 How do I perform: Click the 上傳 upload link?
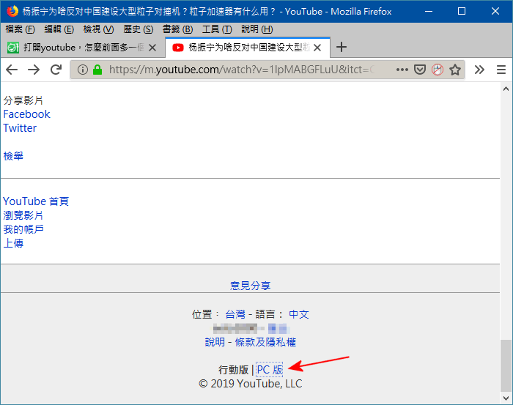point(13,243)
